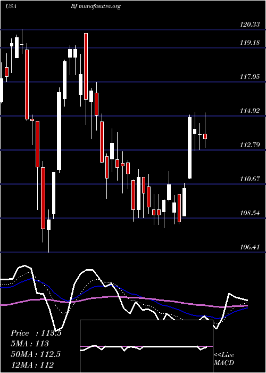Click the 117.05 price level label

[250, 77]
